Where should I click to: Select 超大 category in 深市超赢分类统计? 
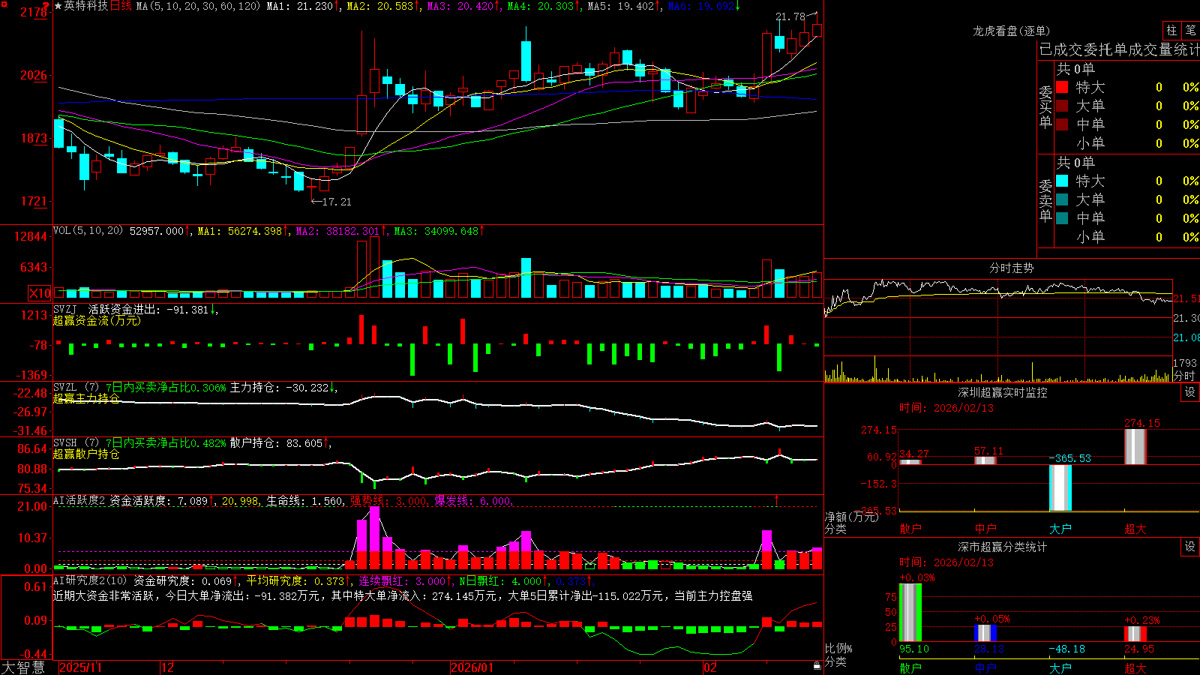tap(1135, 667)
